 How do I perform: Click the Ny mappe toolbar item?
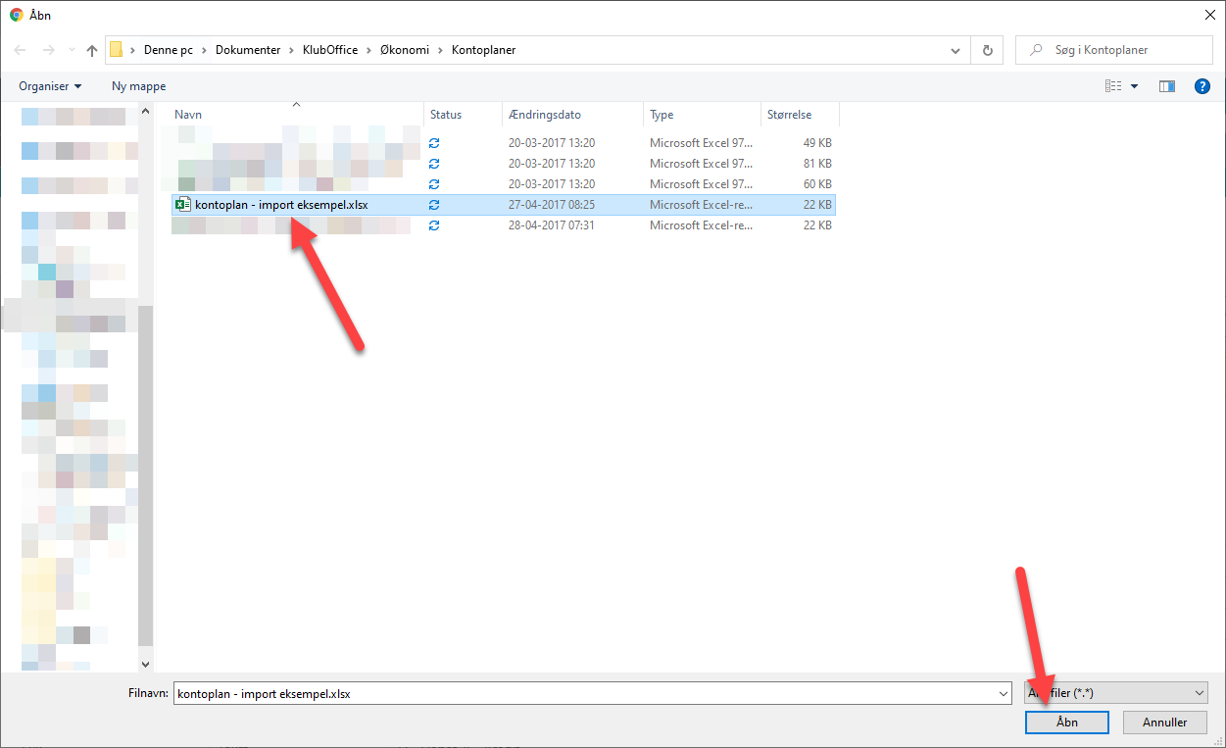coord(138,86)
